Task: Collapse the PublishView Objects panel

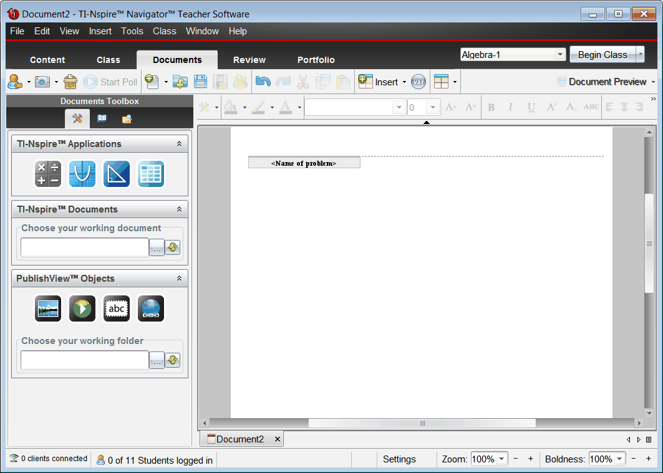Action: tap(179, 279)
